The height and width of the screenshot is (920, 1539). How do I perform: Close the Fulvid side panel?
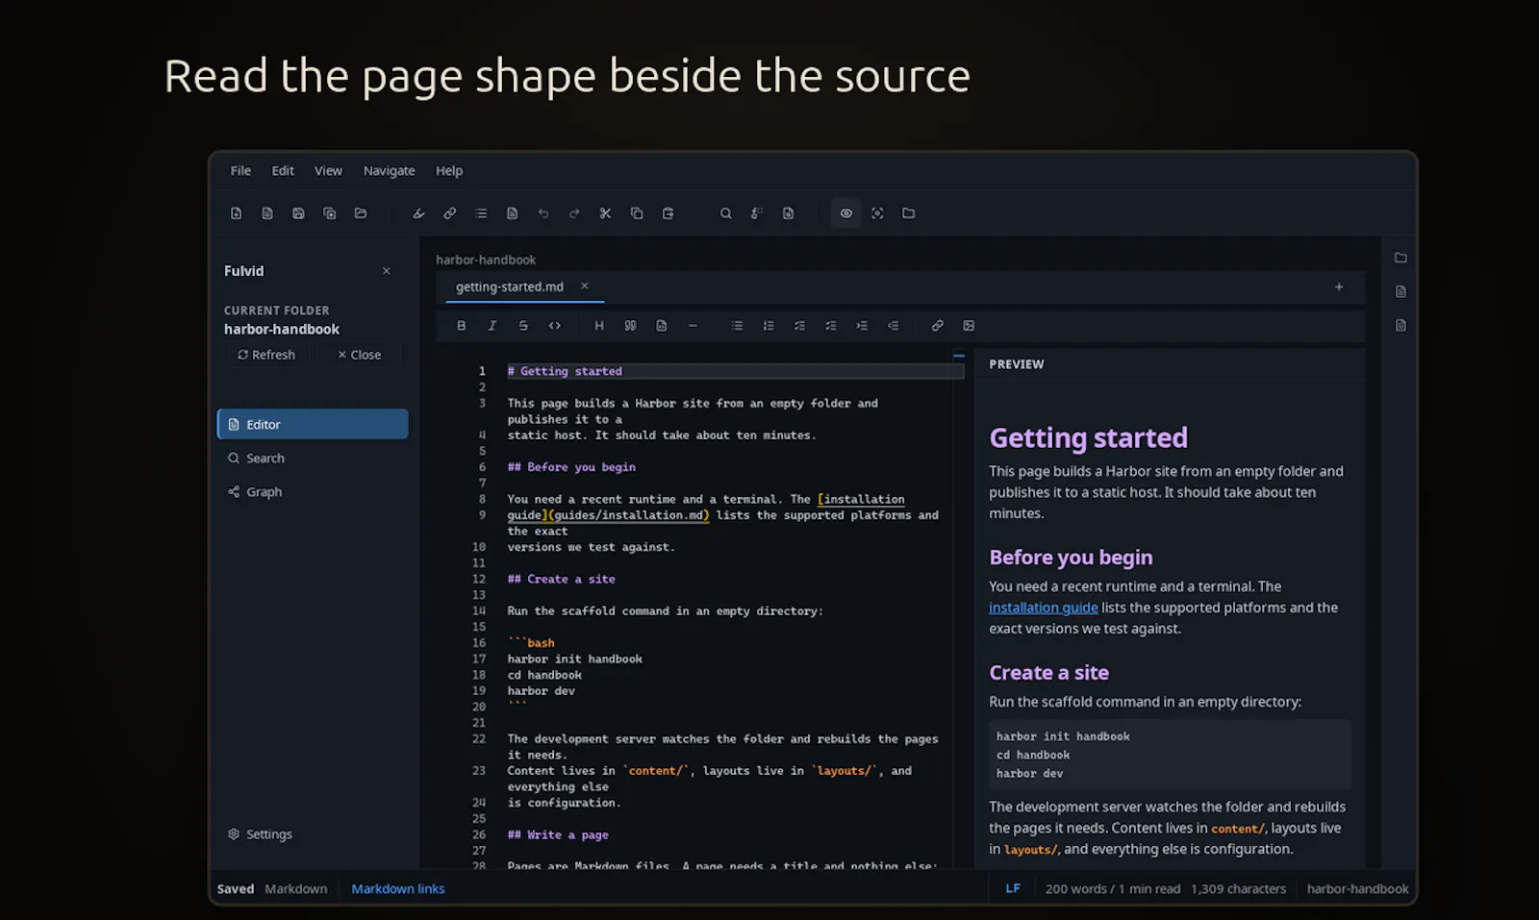(x=387, y=271)
